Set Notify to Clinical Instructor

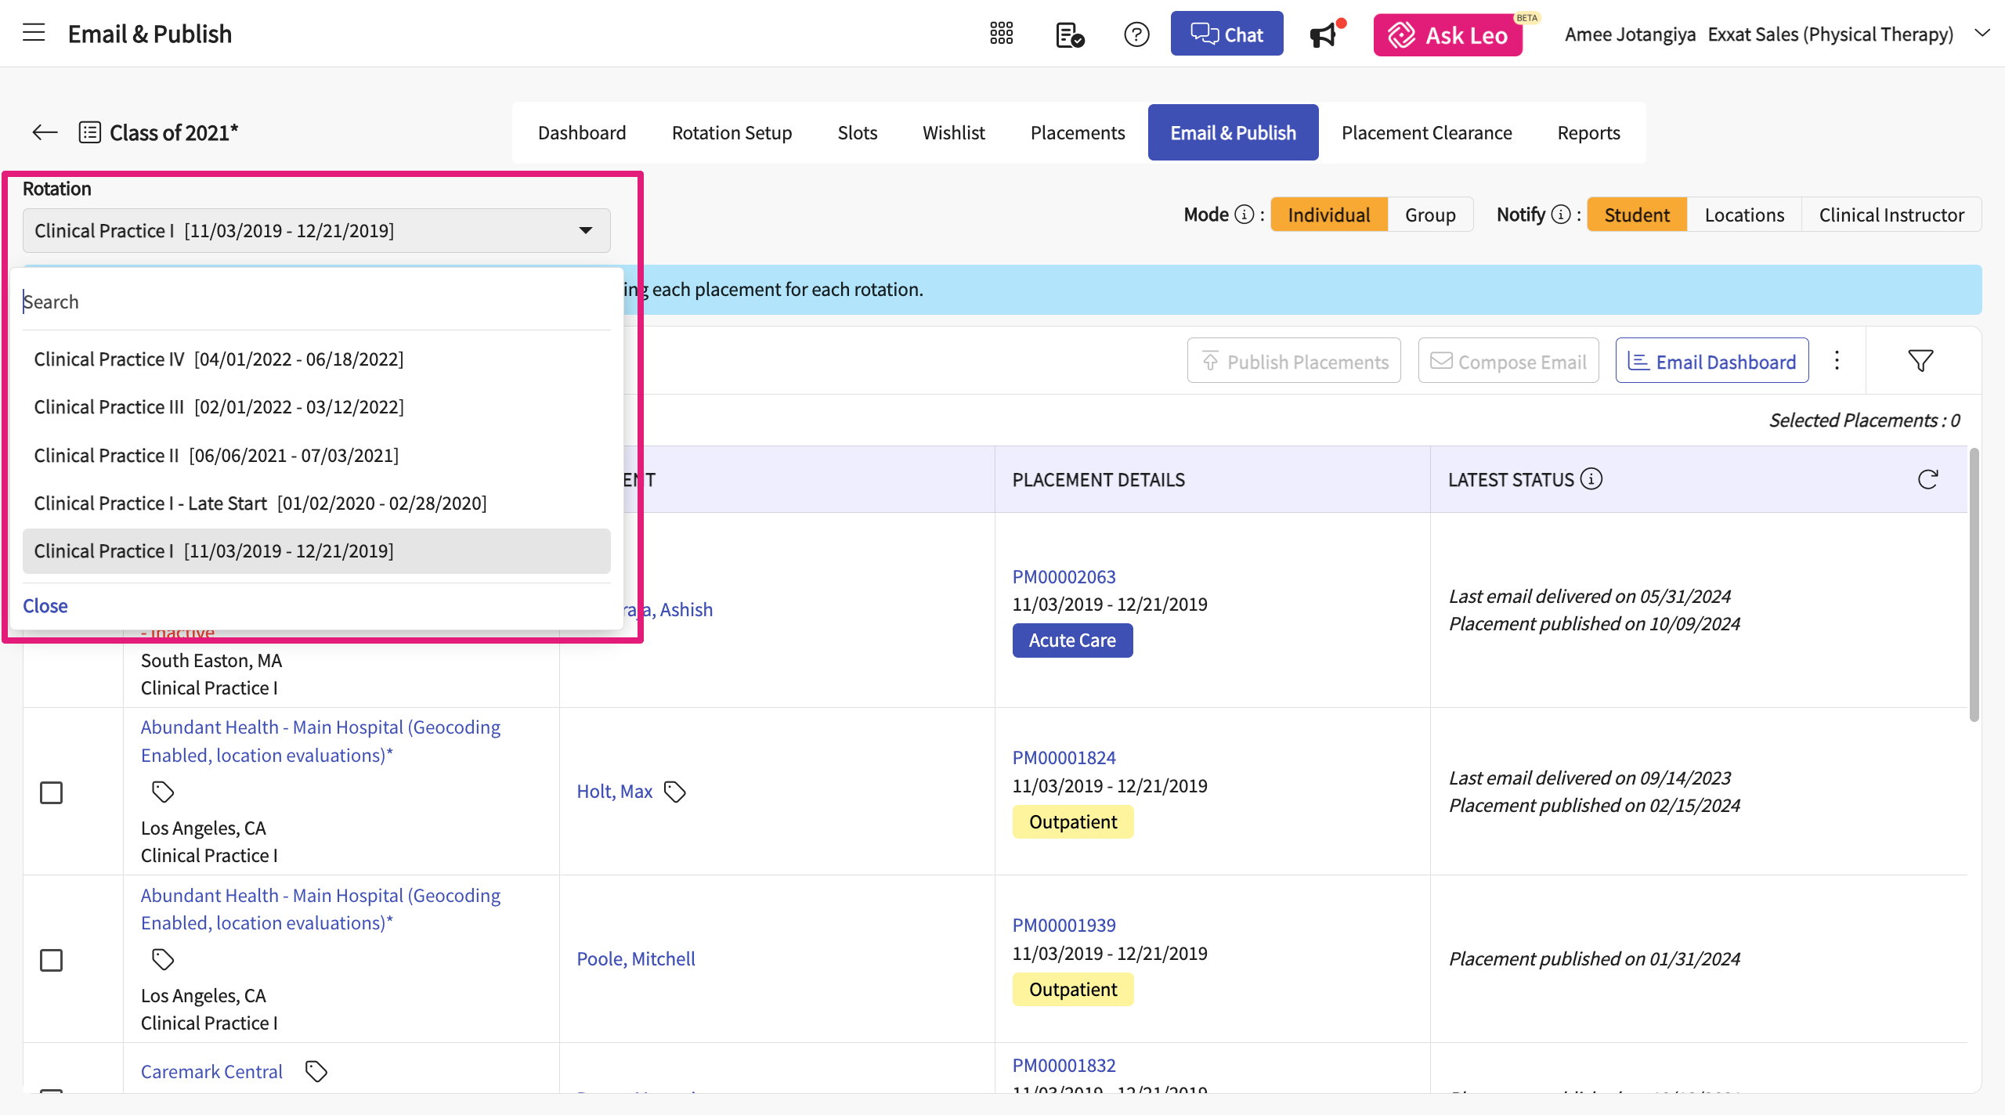click(1891, 215)
